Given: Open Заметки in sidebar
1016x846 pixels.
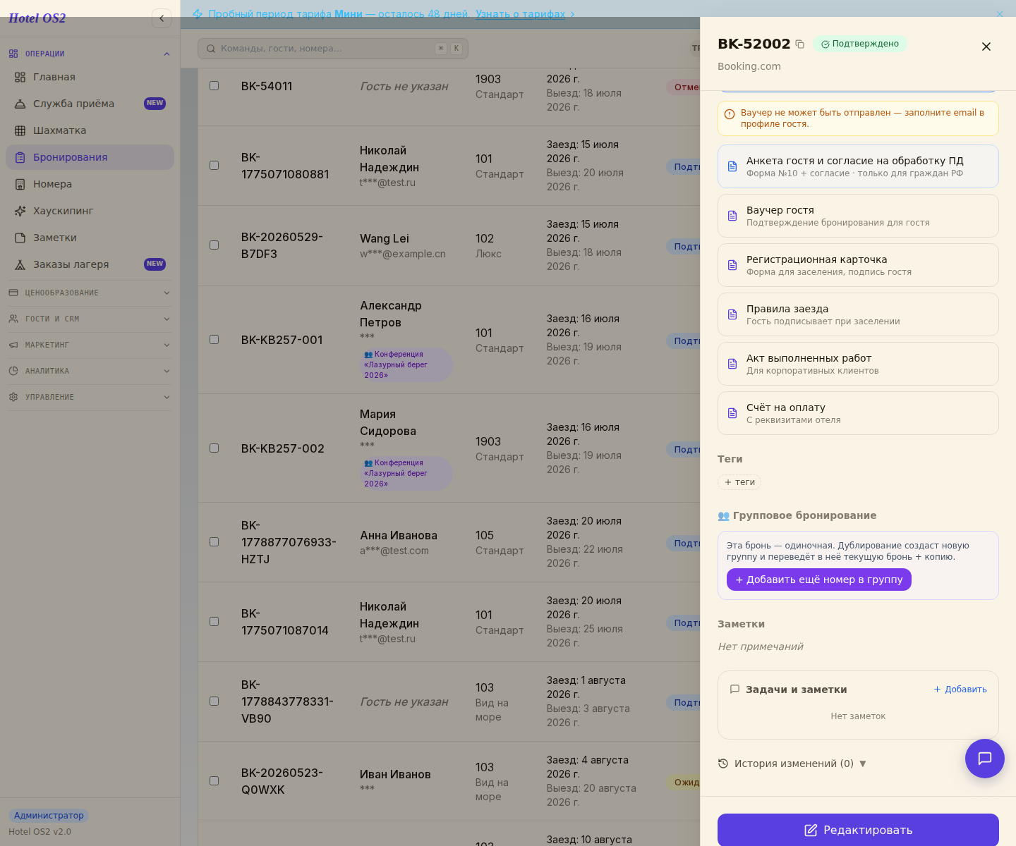Looking at the screenshot, I should click(x=90, y=238).
